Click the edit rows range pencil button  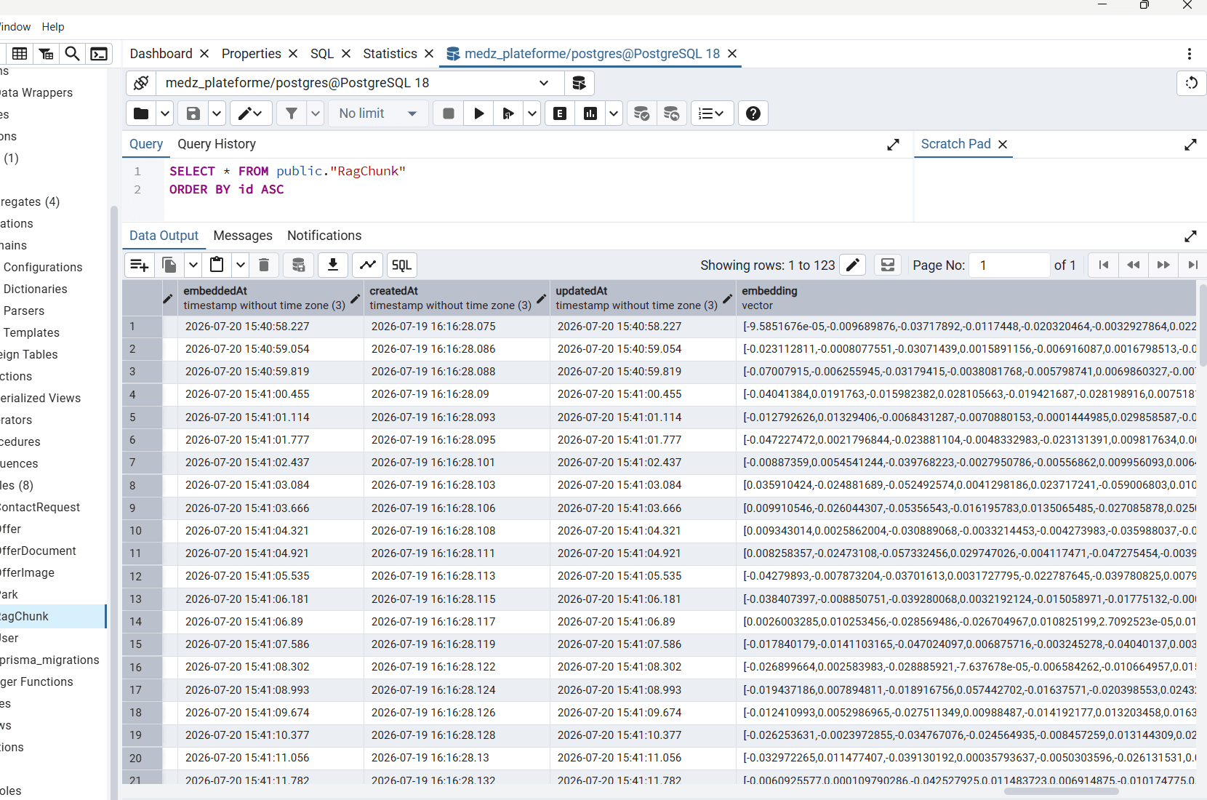pos(853,265)
